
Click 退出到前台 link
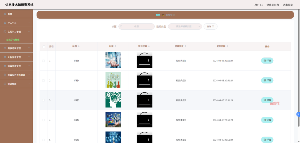(273, 5)
